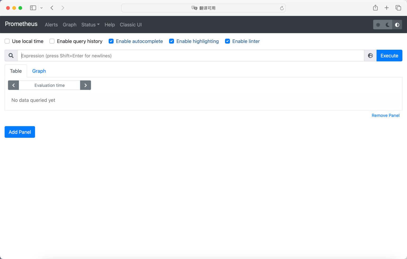Enable query history
Viewport: 407px width, 259px height.
point(52,41)
